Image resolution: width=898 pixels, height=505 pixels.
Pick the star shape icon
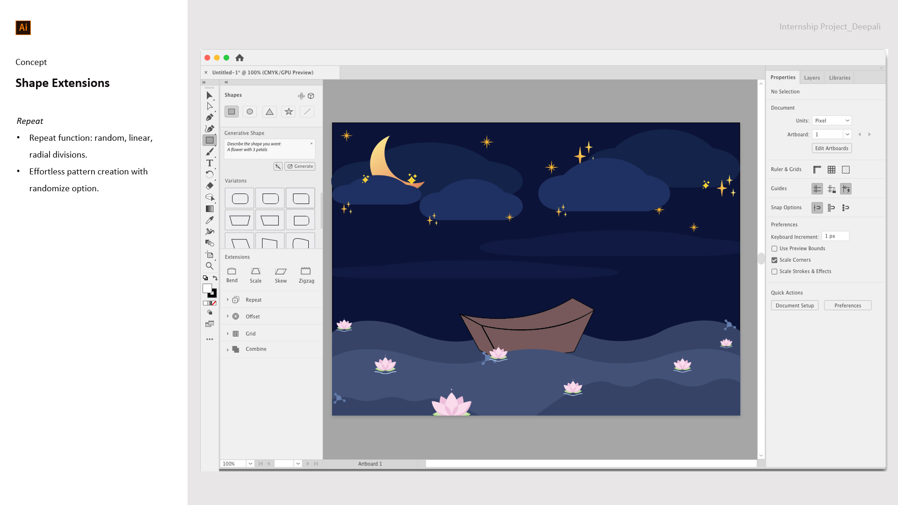tap(289, 112)
